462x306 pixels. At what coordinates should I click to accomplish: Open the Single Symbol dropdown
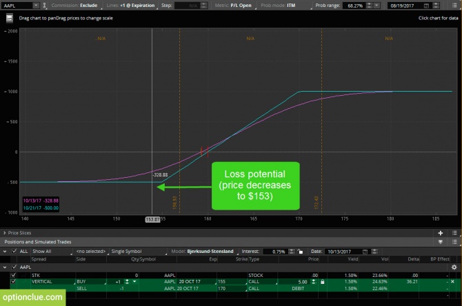coord(138,252)
